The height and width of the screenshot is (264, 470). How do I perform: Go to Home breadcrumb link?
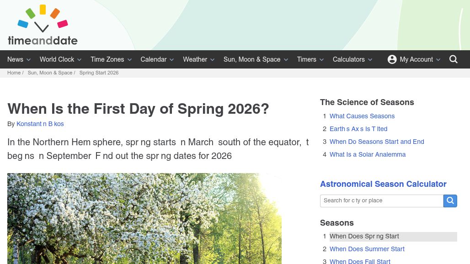click(x=14, y=73)
